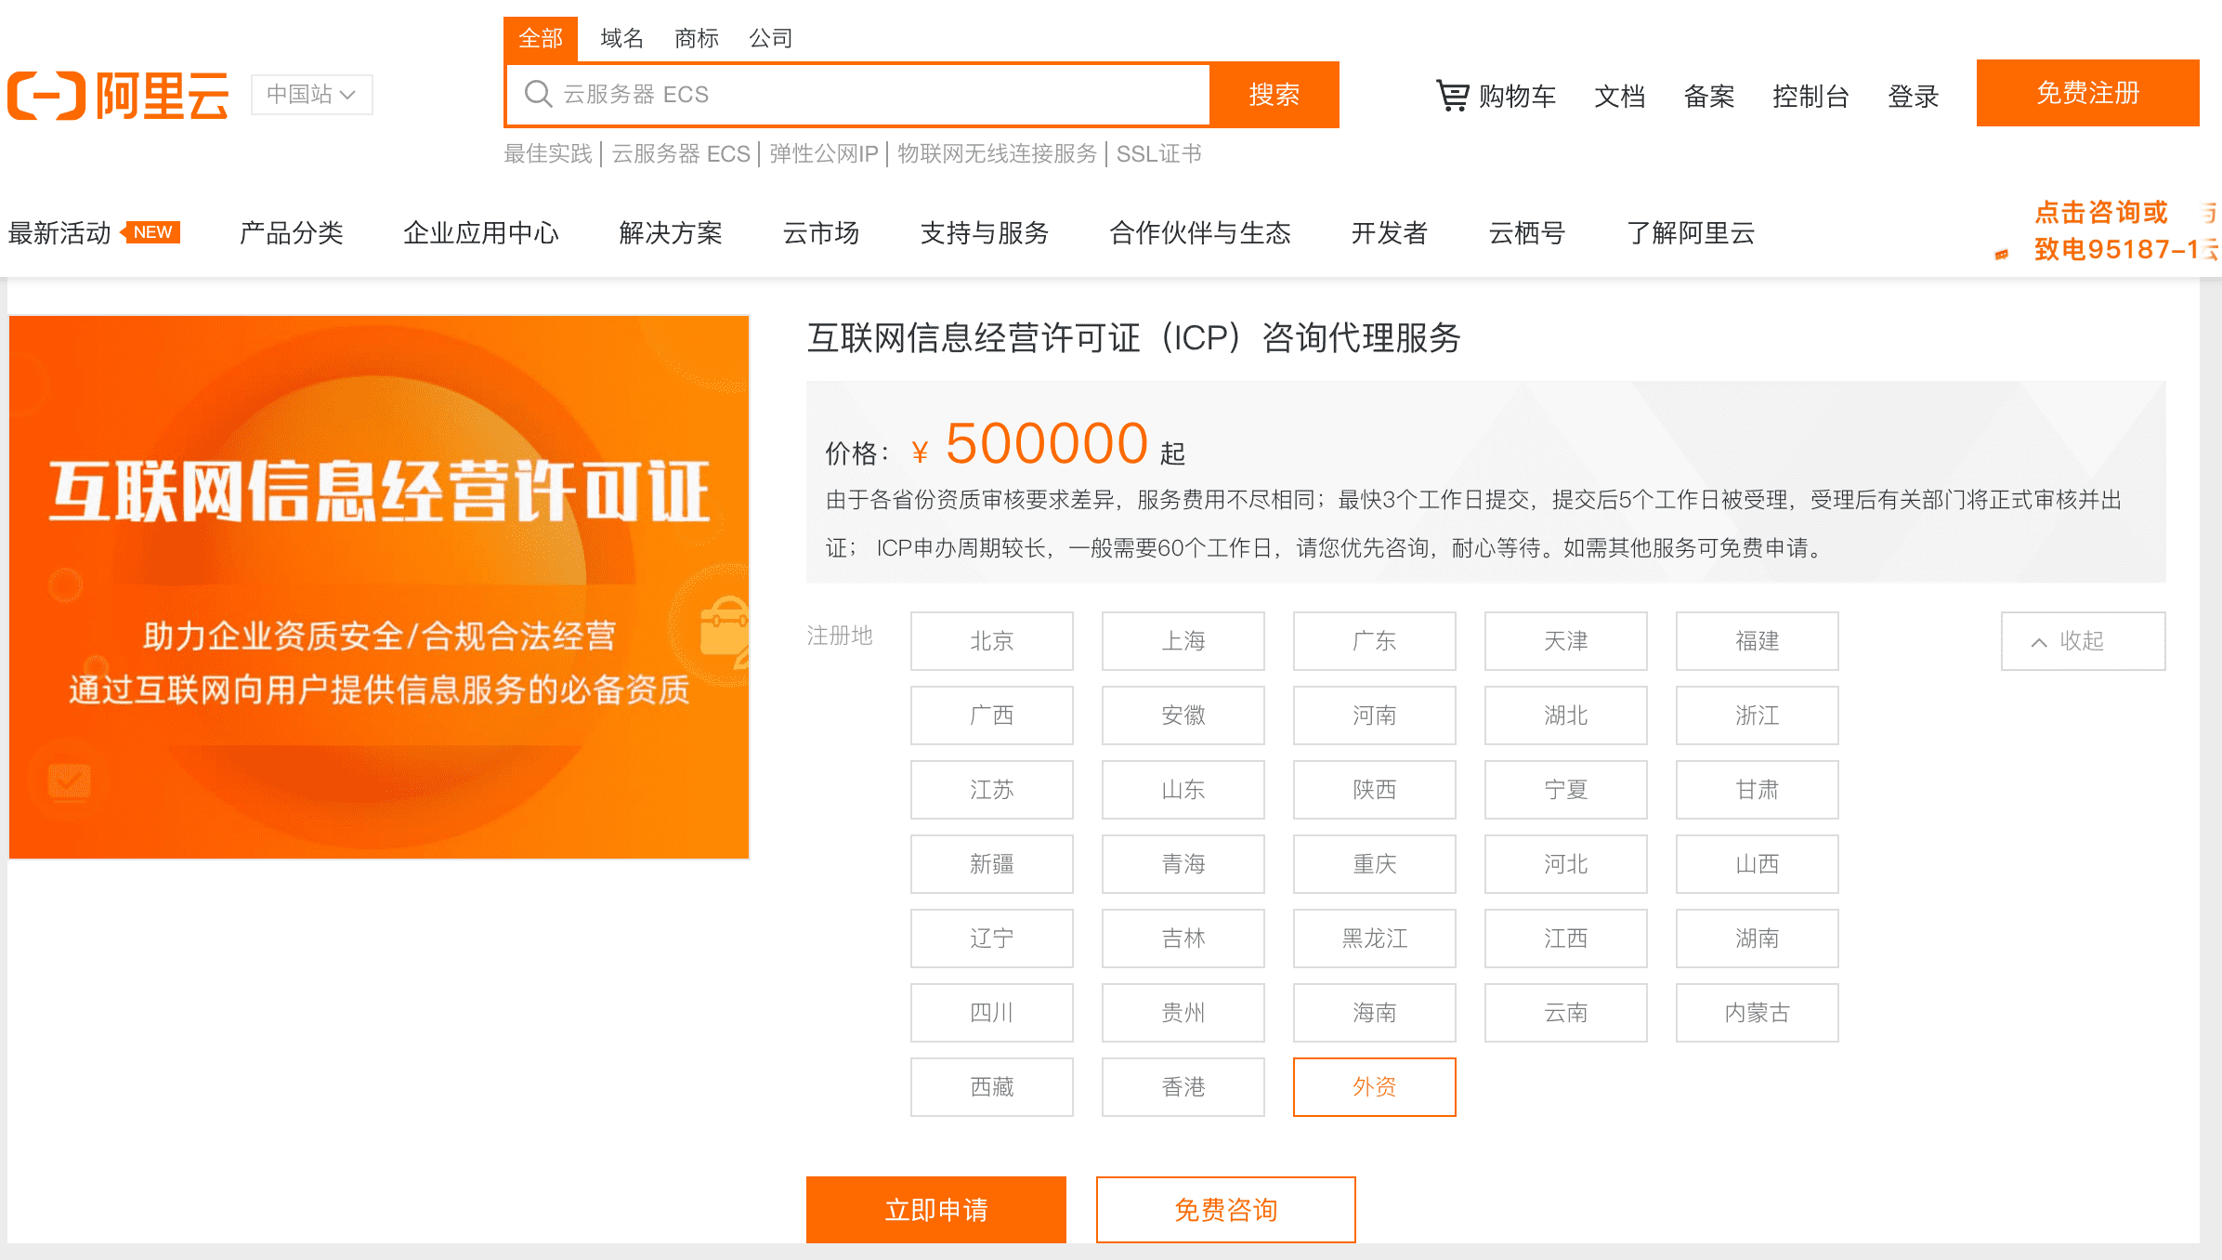Click the shopping cart icon
This screenshot has height=1260, width=2222.
pos(1452,95)
